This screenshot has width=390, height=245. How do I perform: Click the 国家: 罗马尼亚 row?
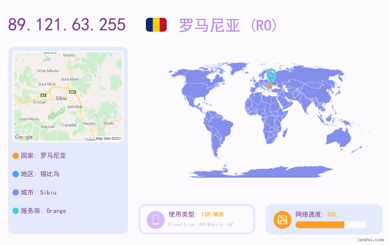(39, 156)
